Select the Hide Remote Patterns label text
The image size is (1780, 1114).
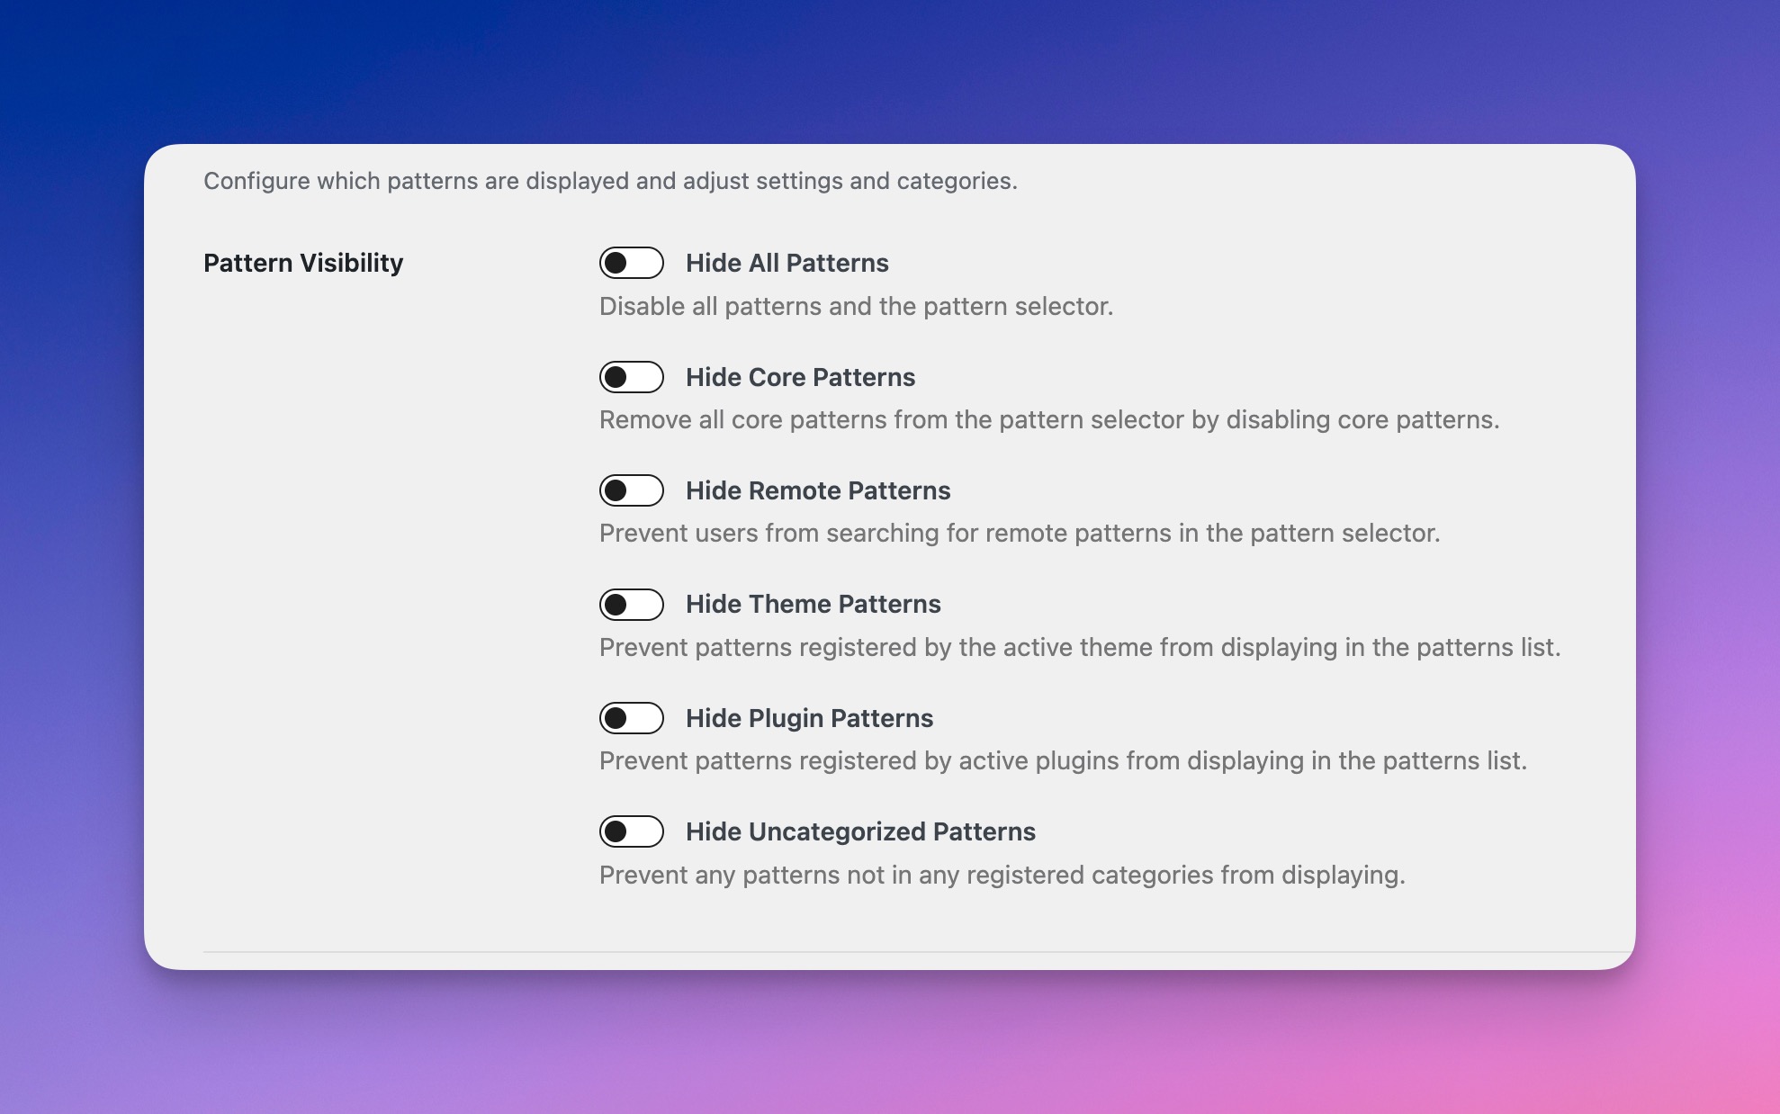pyautogui.click(x=818, y=490)
